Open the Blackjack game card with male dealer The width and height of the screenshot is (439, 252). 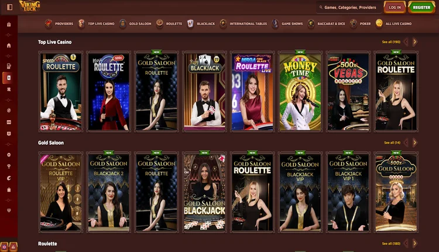coord(204,91)
